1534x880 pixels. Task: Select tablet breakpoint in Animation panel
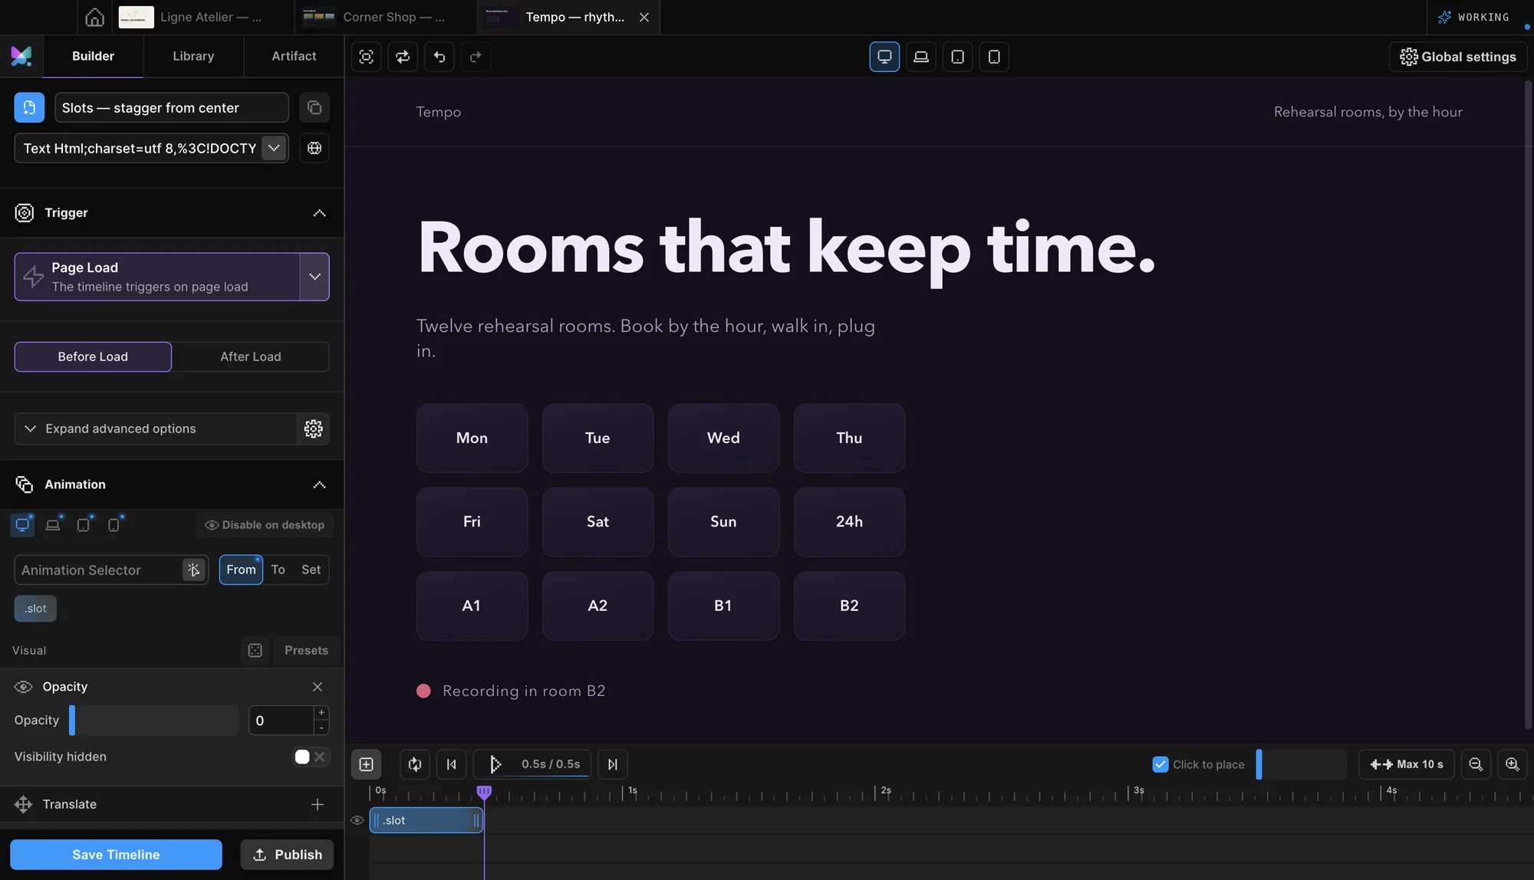[83, 525]
